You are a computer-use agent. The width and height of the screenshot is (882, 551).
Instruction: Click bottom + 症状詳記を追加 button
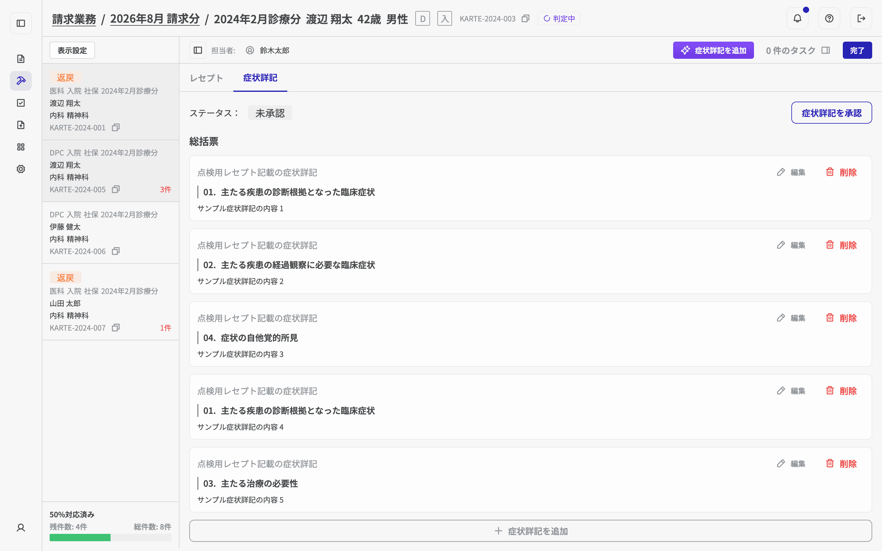pos(530,531)
